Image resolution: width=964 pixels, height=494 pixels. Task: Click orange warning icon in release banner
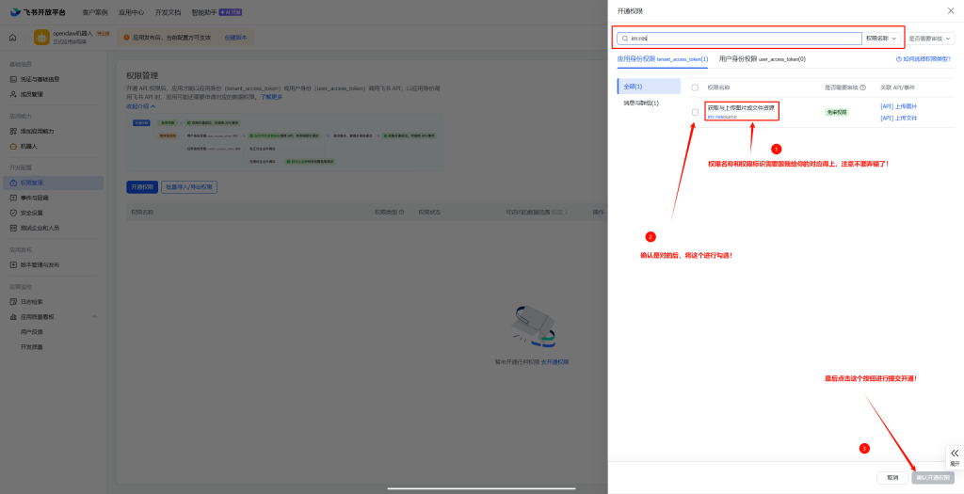[x=127, y=38]
